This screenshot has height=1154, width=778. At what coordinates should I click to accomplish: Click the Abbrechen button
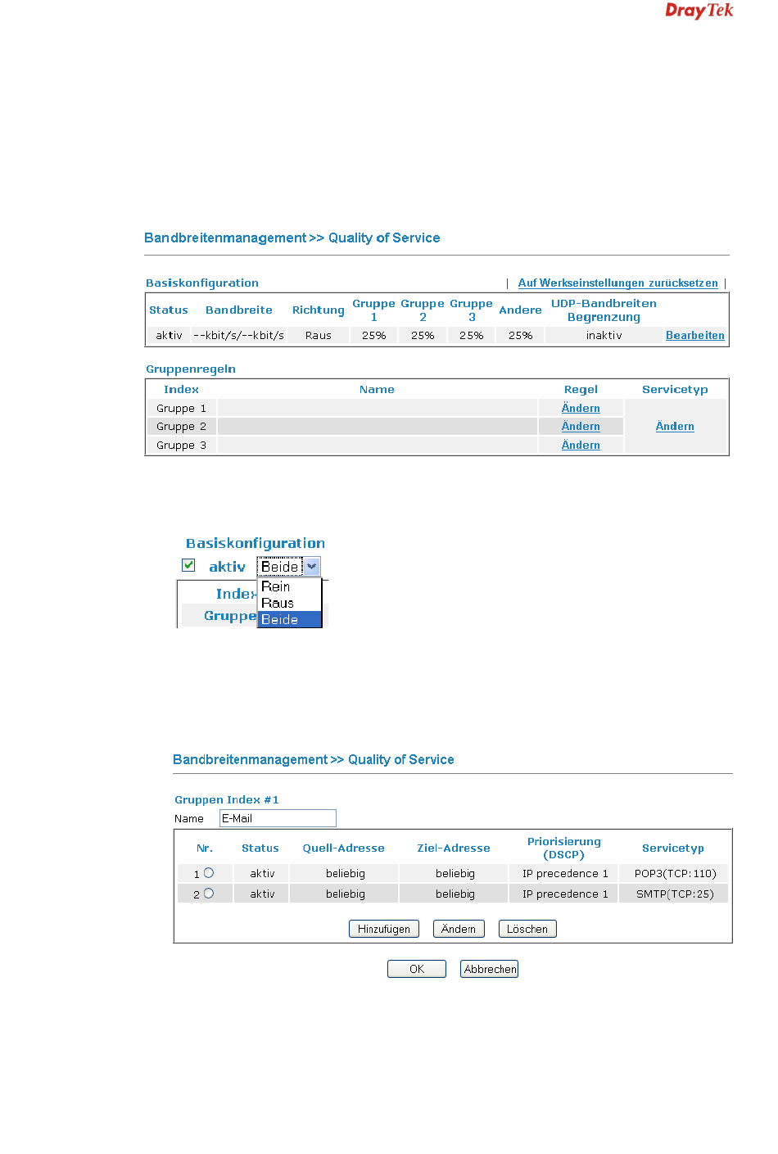[x=490, y=969]
